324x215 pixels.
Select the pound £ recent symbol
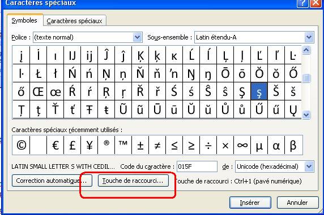[72, 145]
